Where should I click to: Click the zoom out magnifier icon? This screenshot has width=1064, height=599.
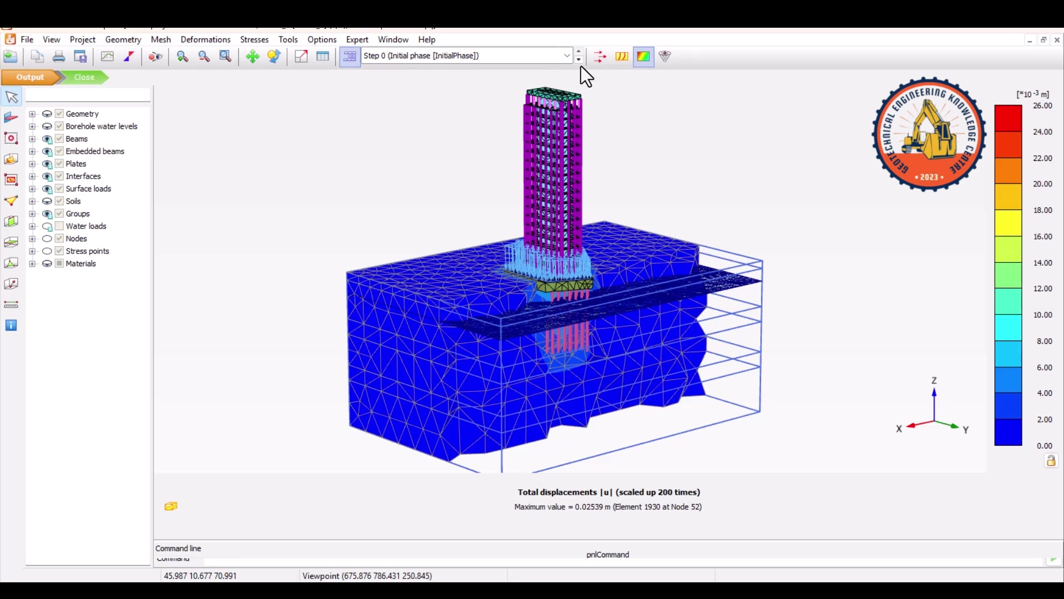(204, 57)
